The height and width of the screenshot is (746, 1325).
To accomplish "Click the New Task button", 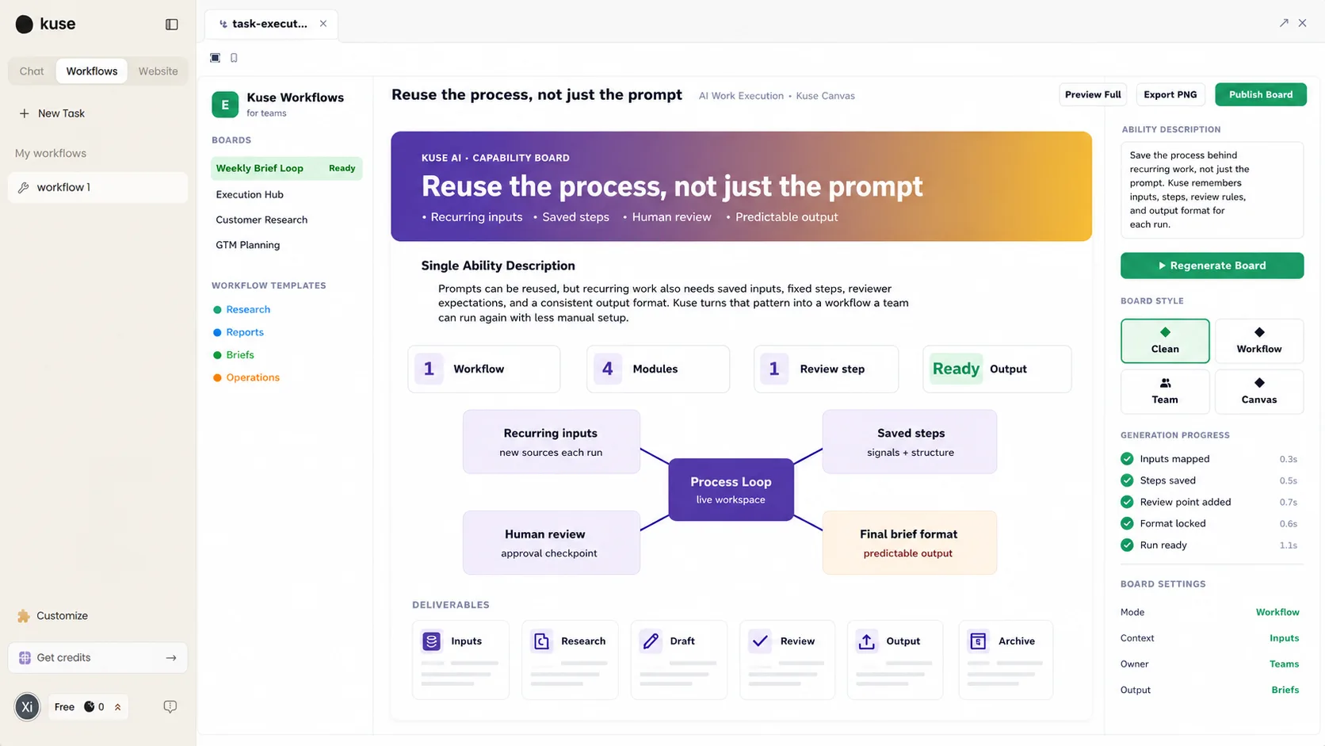I will (52, 113).
